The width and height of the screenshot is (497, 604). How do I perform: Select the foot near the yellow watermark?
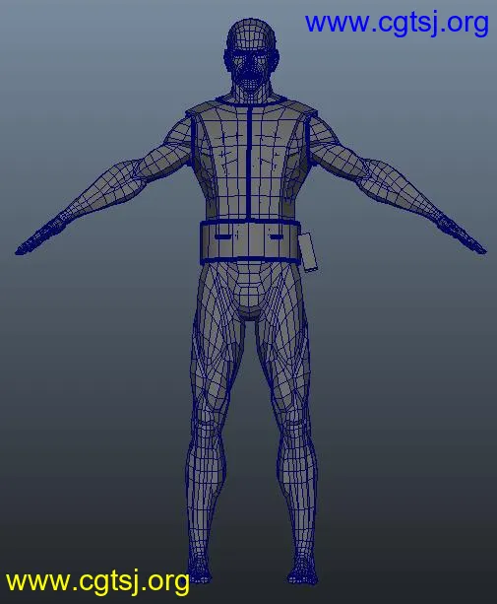[199, 570]
